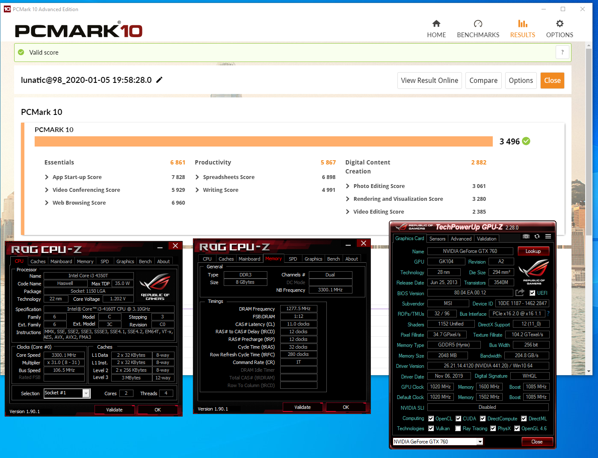598x458 pixels.
Task: Open Mainboard tab in CPU-Z CPU window
Action: click(61, 261)
